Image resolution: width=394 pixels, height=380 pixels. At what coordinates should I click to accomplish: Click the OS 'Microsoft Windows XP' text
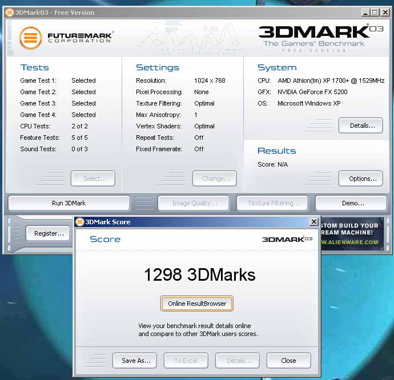[309, 103]
